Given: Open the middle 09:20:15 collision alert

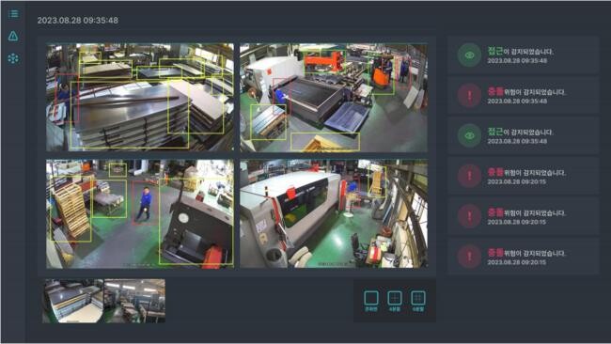Looking at the screenshot, I should click(x=523, y=216).
